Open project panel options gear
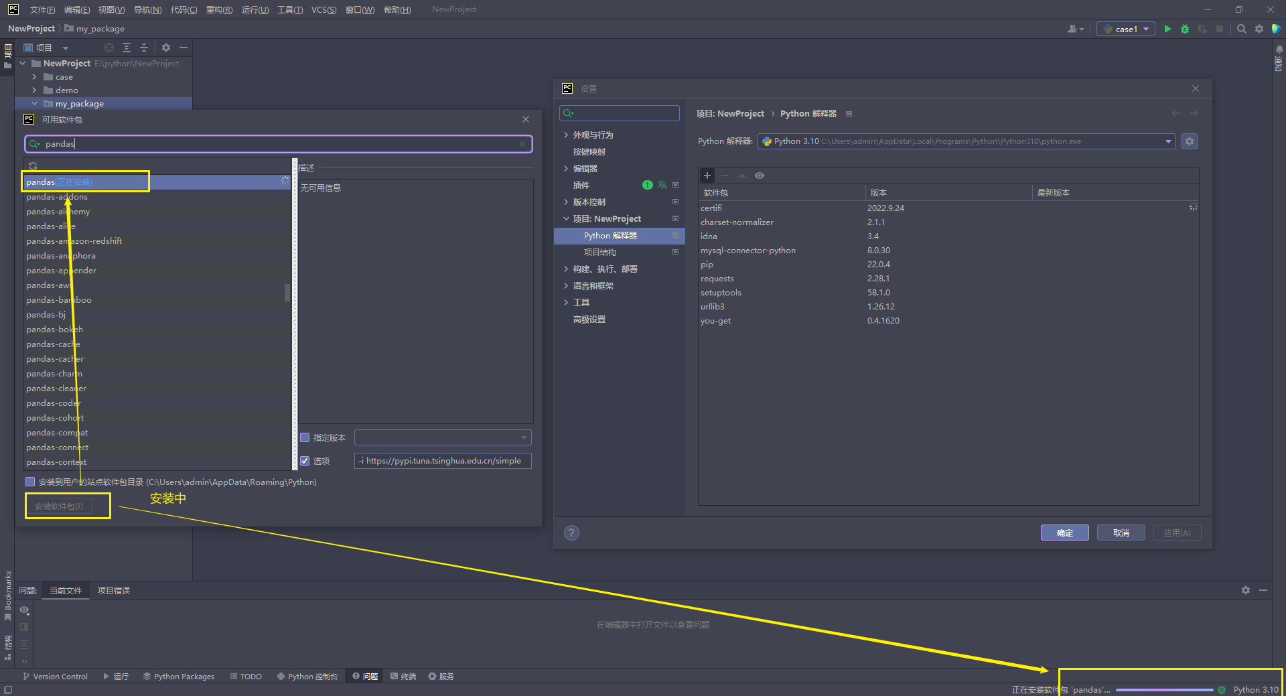Viewport: 1286px width, 696px height. point(166,48)
